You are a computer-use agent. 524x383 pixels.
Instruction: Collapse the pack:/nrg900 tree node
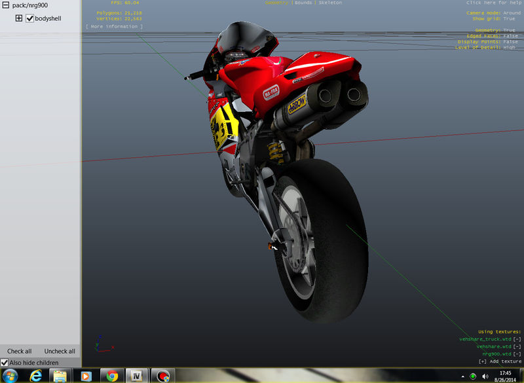click(x=6, y=5)
